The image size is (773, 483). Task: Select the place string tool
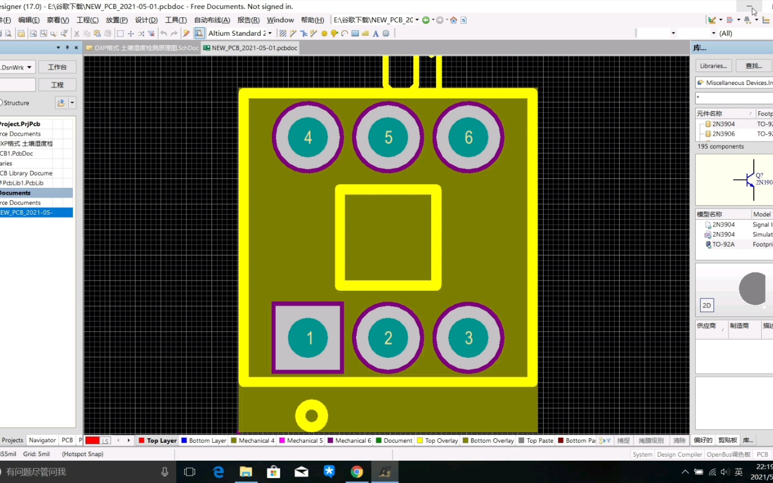coord(375,34)
